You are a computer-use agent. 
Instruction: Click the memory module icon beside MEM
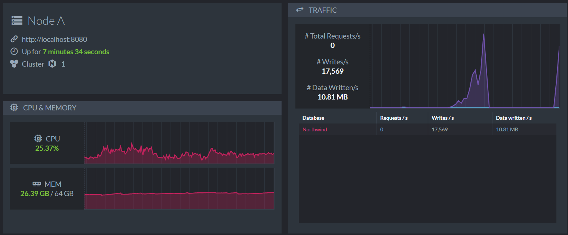(37, 184)
